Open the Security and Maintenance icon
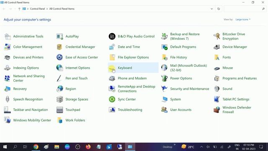 click(164, 89)
